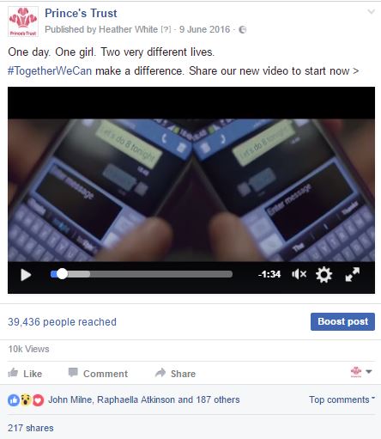Open post options chevron at top right
Screen dimensions: 381x439
coord(371,11)
